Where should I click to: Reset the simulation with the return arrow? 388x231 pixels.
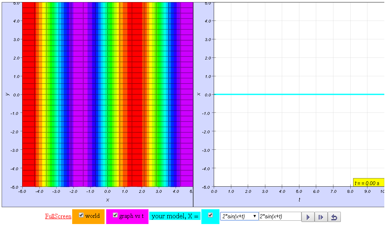click(x=334, y=217)
